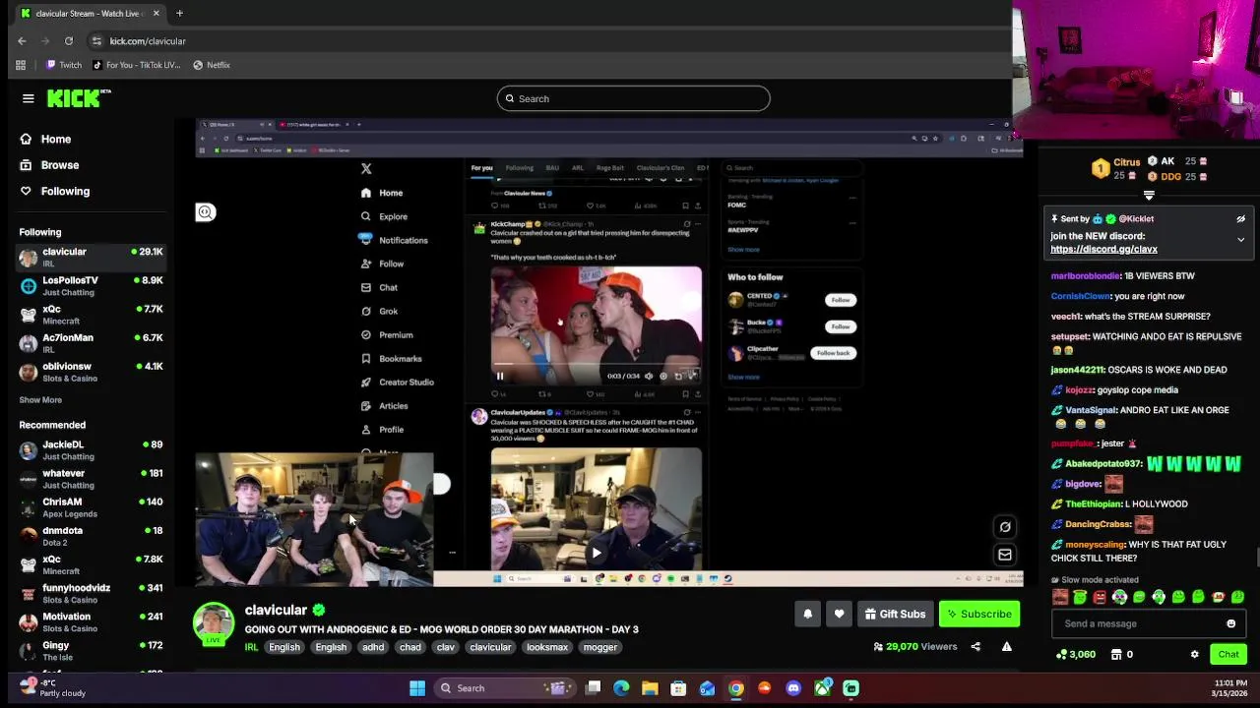1260x708 pixels.
Task: Click the chad tag
Action: point(410,647)
